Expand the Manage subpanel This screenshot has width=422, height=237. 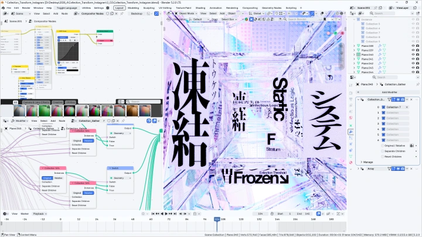(x=362, y=162)
